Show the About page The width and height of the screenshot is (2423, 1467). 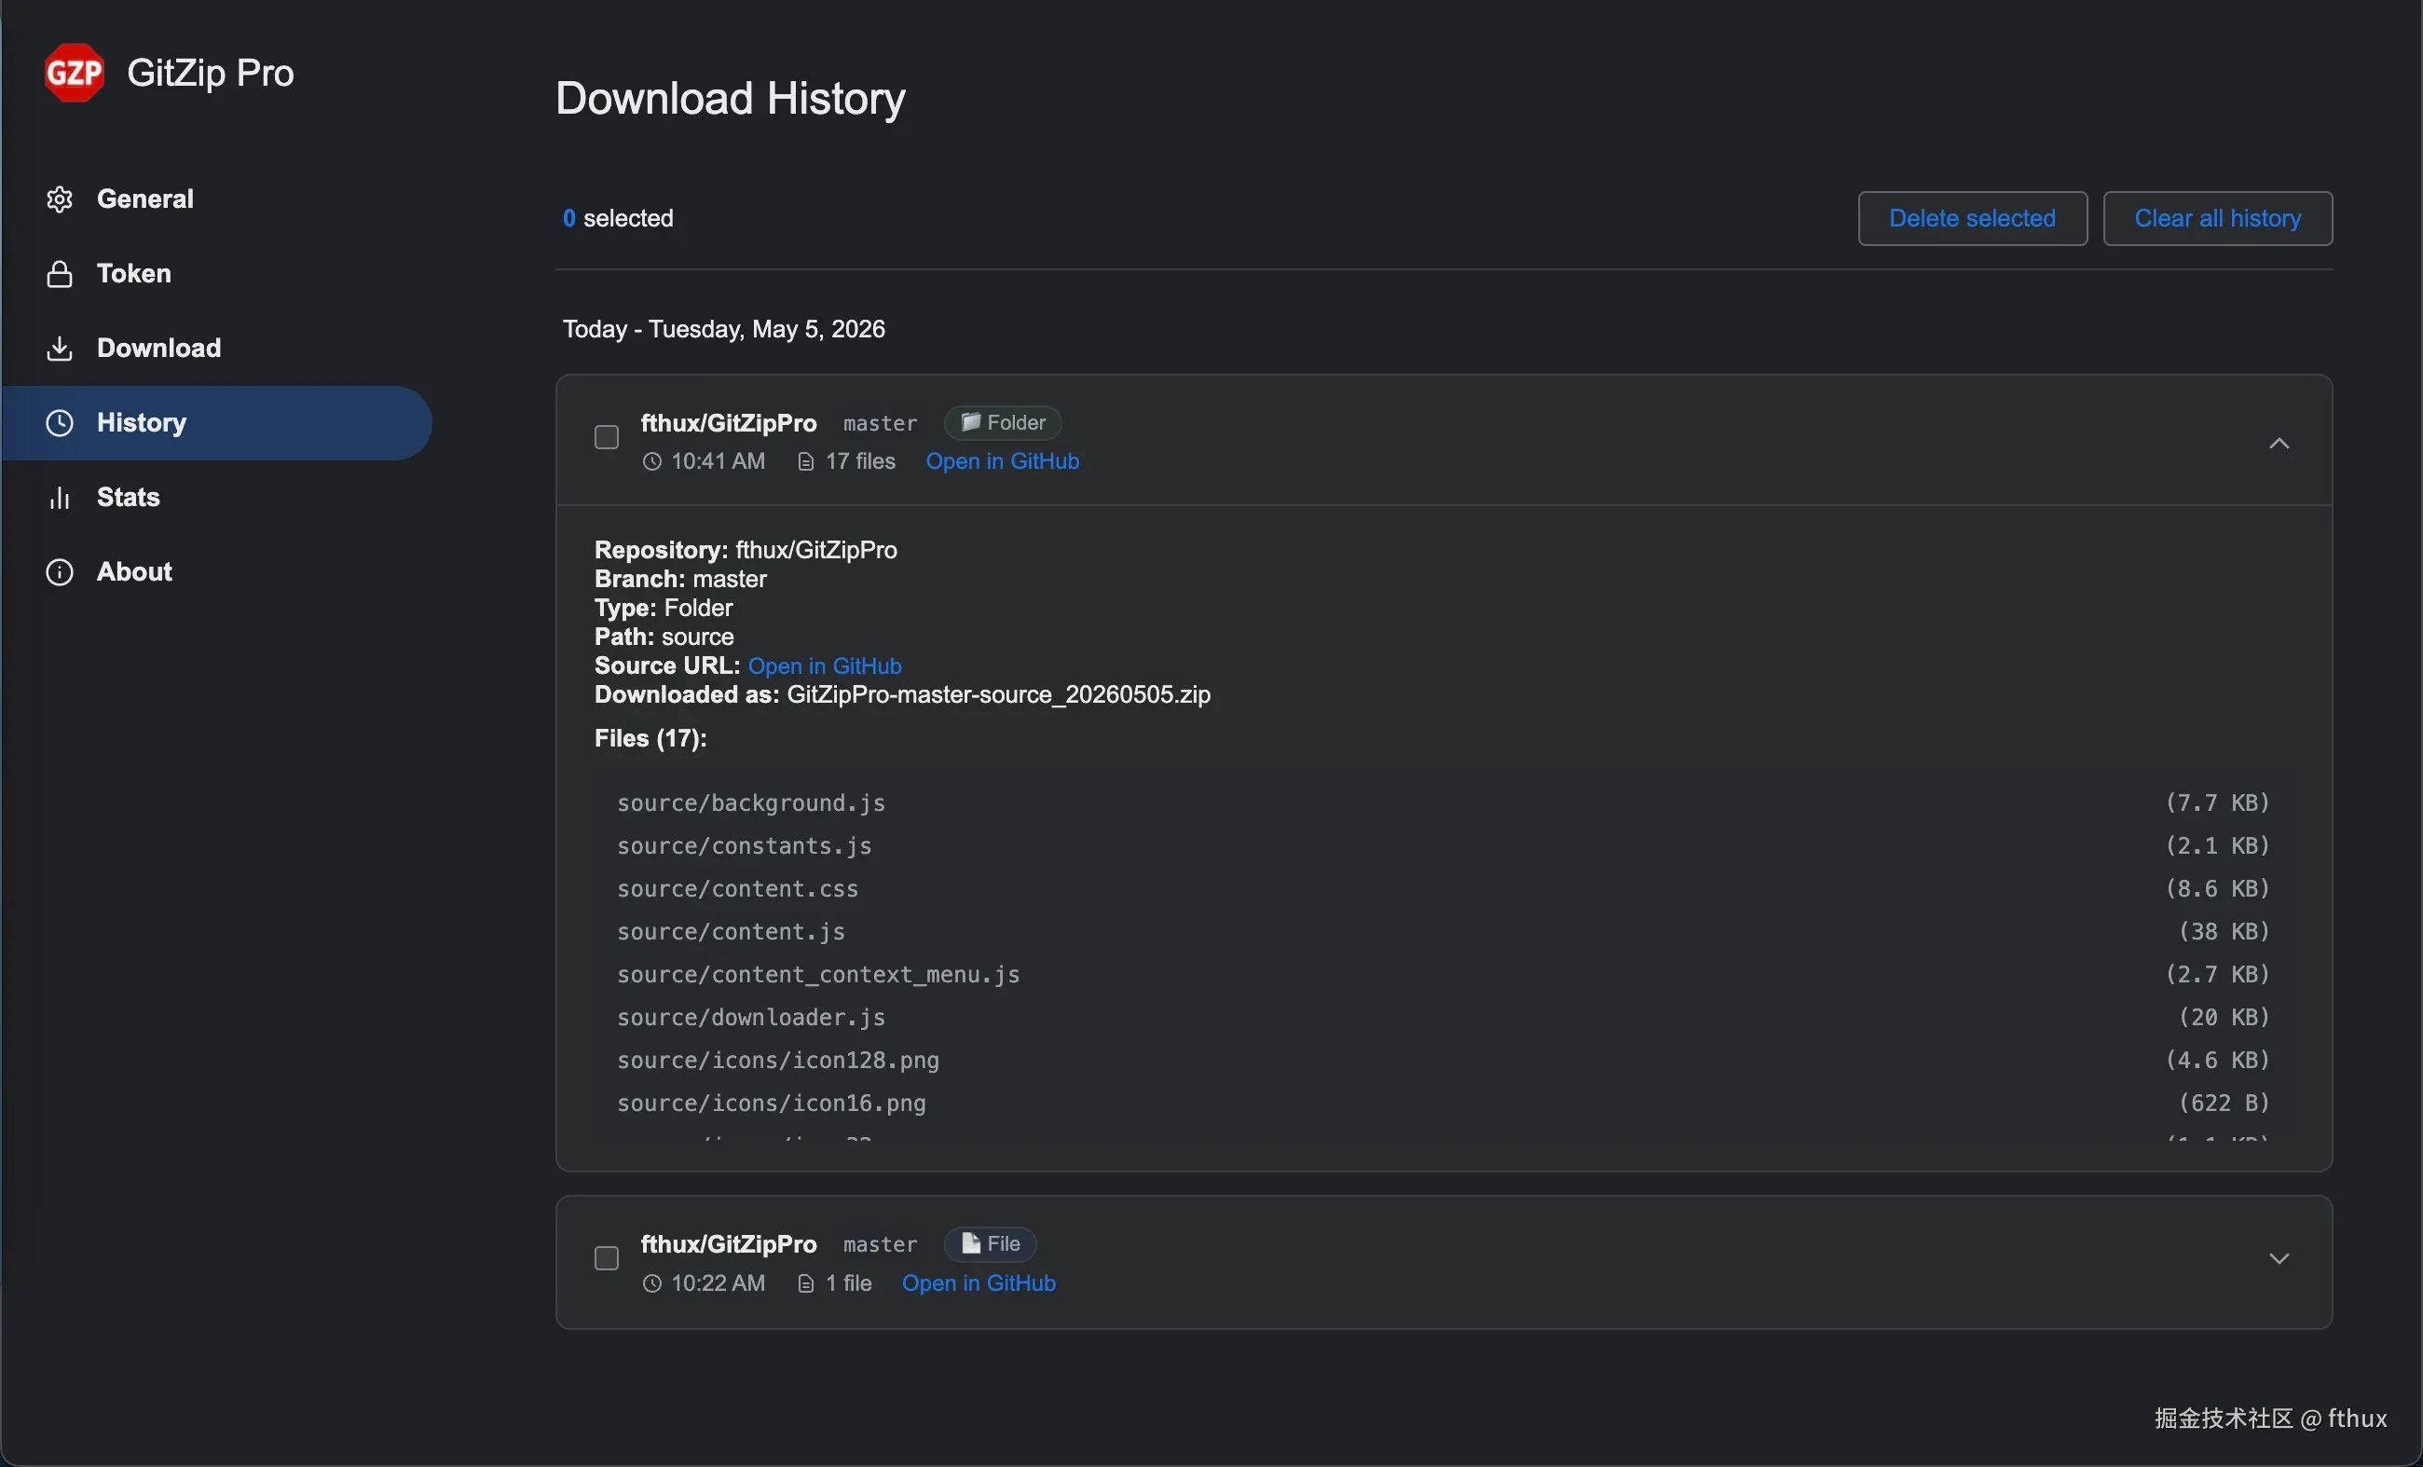tap(216, 572)
